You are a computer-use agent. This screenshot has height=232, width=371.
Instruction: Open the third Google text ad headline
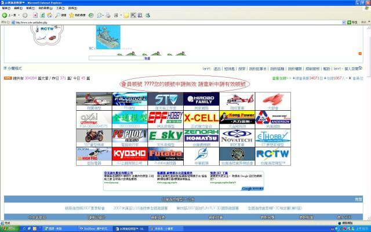click(219, 173)
